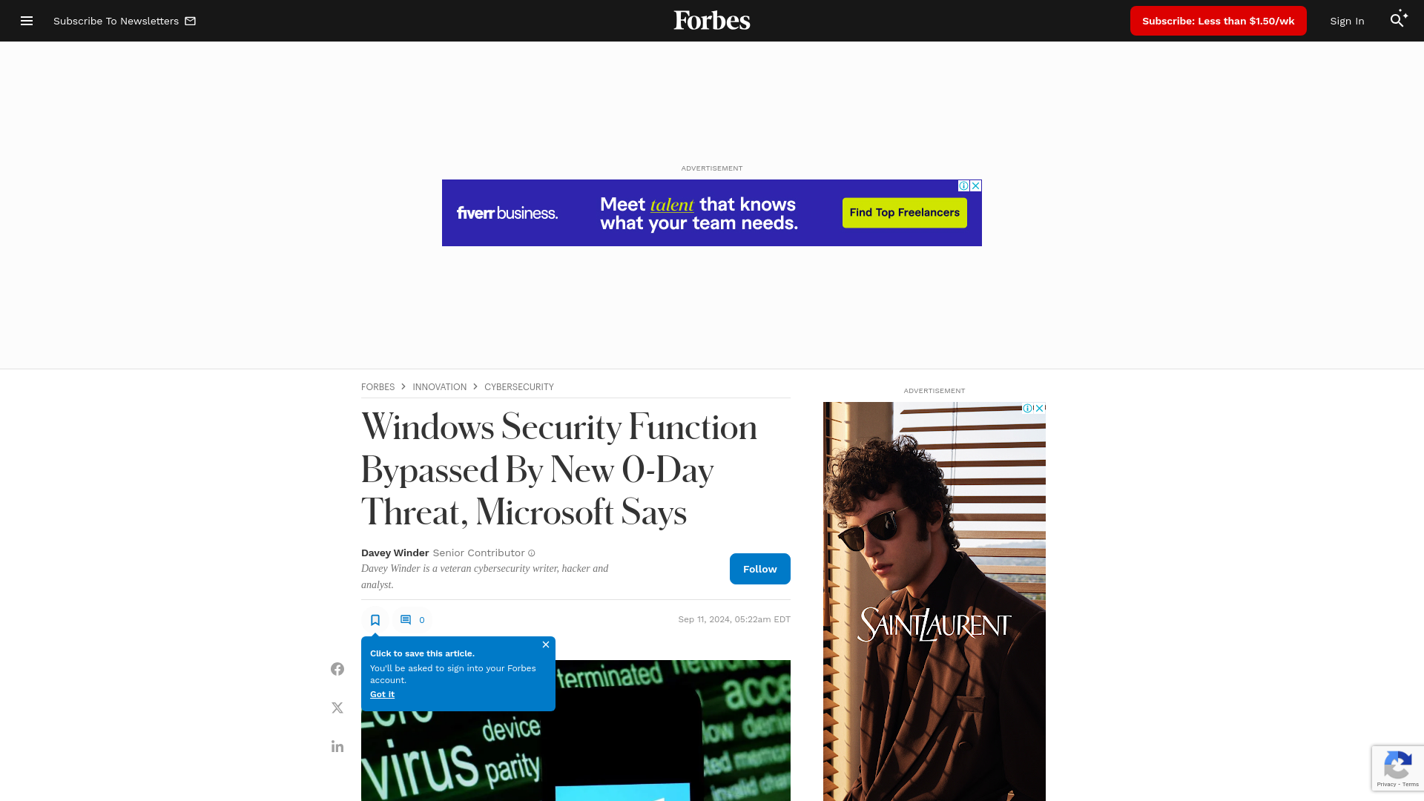Click the Sign In link
This screenshot has width=1424, height=801.
click(x=1348, y=19)
